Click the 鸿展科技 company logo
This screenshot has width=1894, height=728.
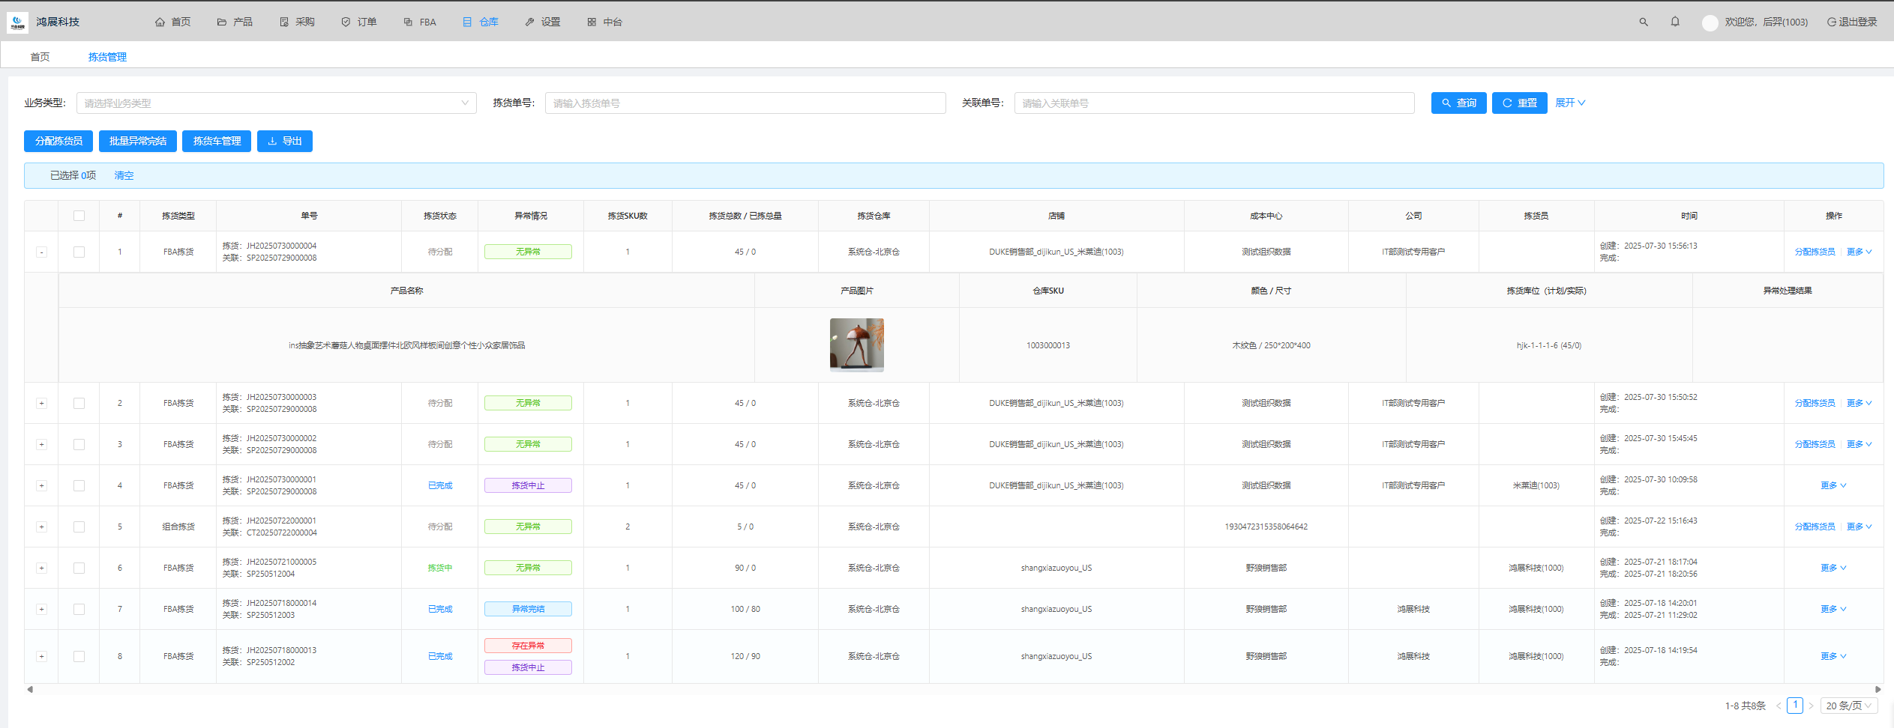[17, 22]
